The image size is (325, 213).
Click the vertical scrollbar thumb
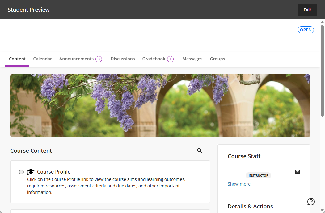322,71
